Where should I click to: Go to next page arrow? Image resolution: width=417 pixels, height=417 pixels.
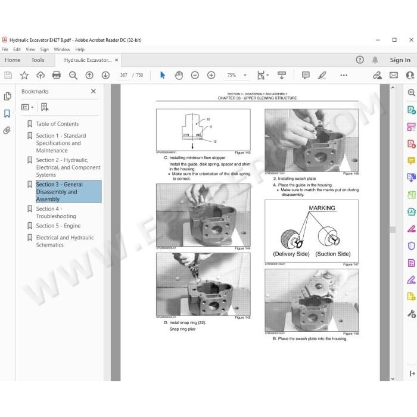105,75
